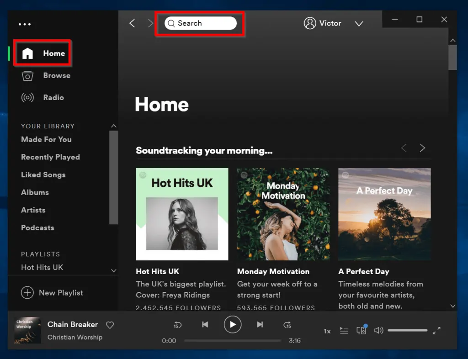
Task: Create a New Playlist
Action: pyautogui.click(x=52, y=293)
